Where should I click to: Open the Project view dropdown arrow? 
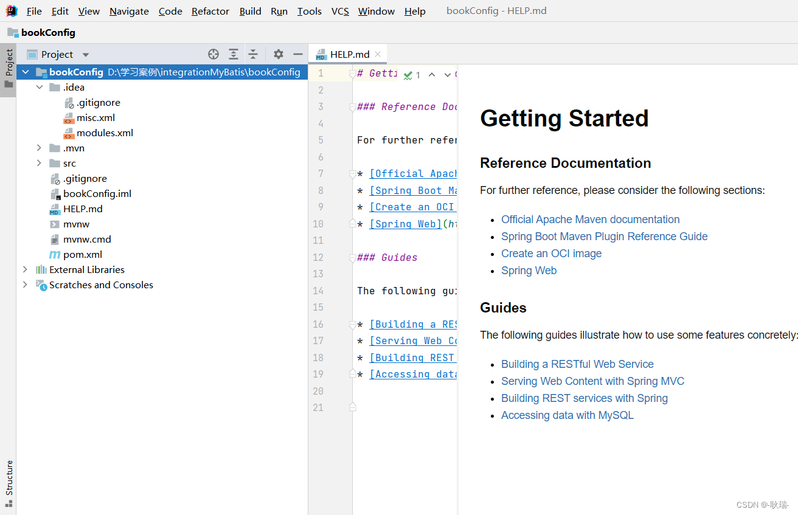(x=85, y=55)
